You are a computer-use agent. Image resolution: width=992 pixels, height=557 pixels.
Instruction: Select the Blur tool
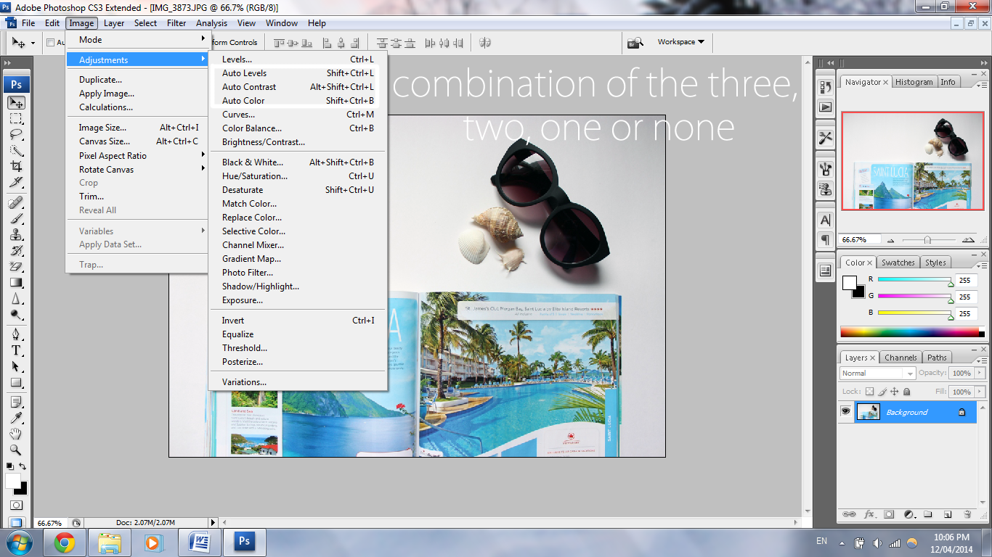pos(16,299)
